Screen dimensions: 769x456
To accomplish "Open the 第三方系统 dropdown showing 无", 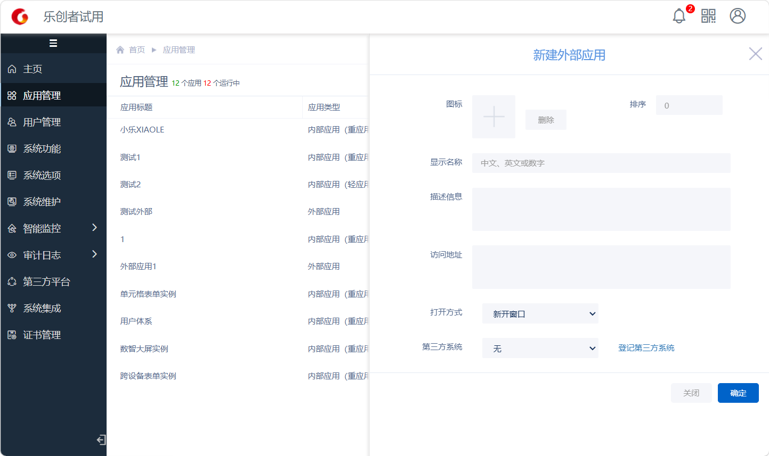I will click(x=540, y=348).
